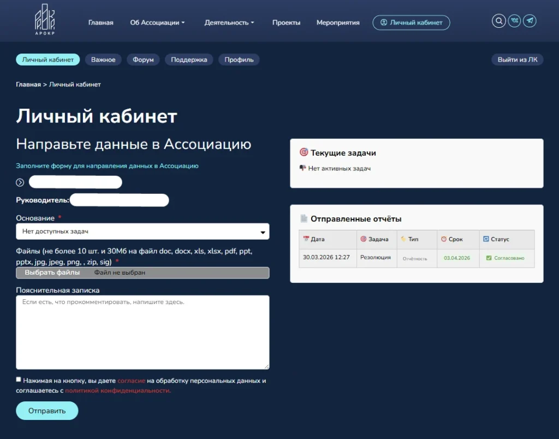Image resolution: width=559 pixels, height=439 pixels.
Task: Click the Файл не выбран text
Action: coord(120,272)
